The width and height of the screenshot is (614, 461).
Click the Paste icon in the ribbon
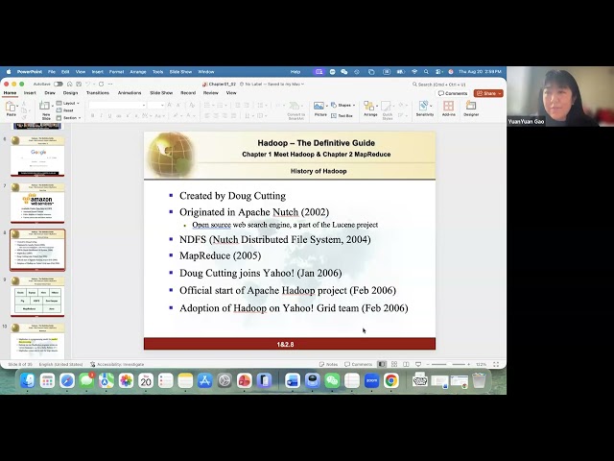[11, 107]
